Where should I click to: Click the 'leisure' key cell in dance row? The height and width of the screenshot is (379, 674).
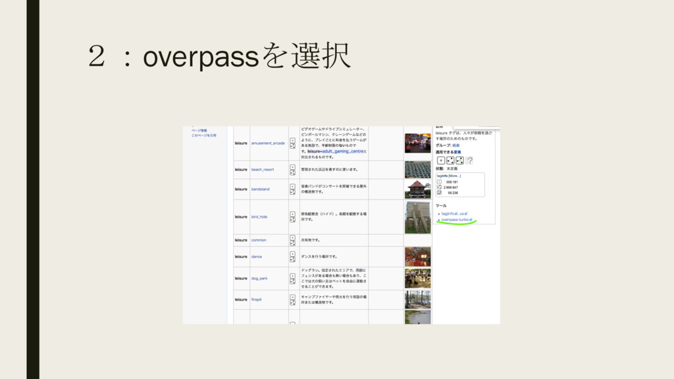coord(241,257)
